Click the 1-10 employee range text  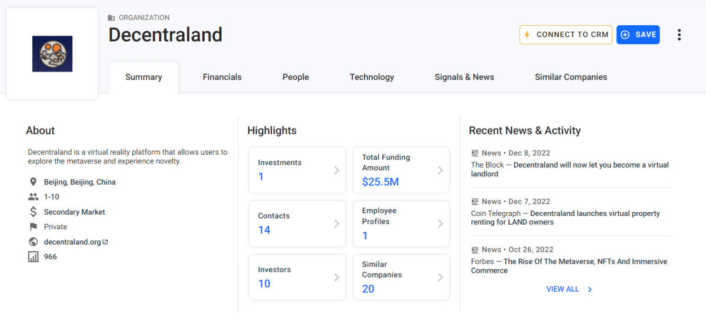pos(52,197)
